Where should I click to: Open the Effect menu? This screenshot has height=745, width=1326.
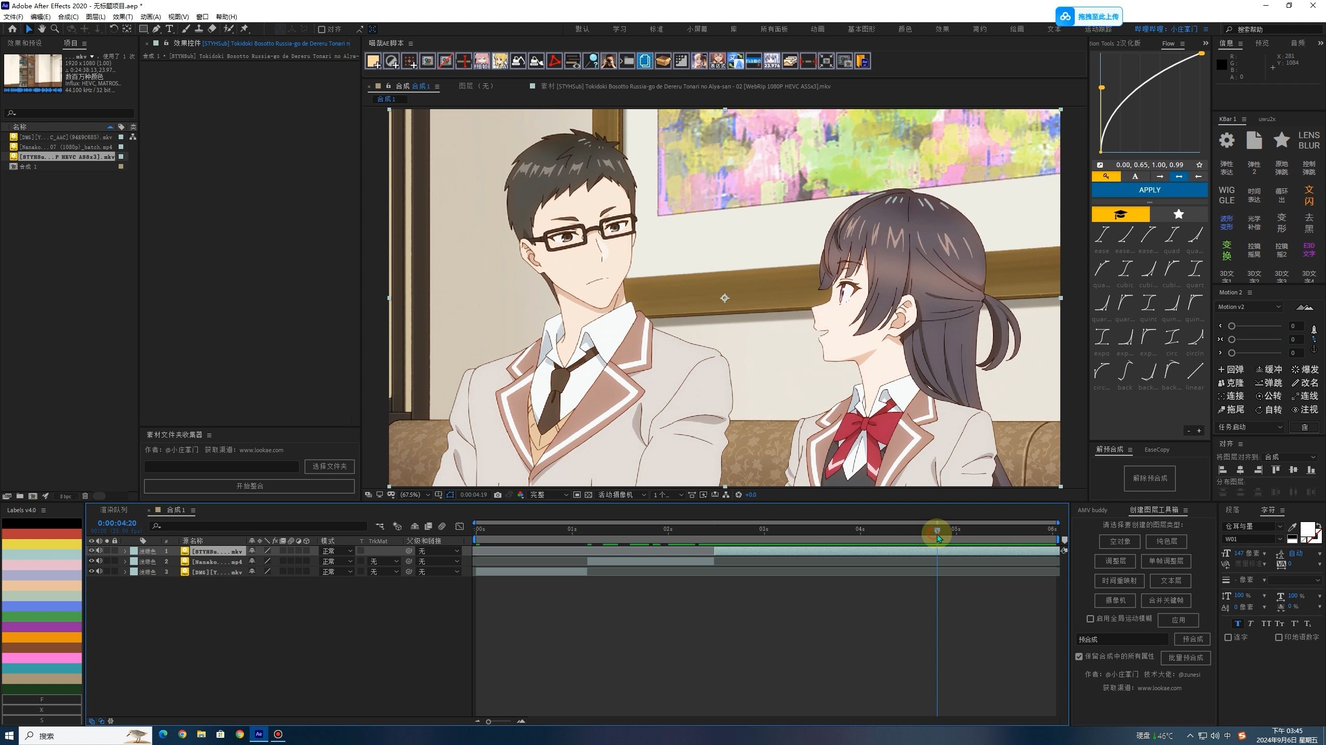click(x=122, y=17)
